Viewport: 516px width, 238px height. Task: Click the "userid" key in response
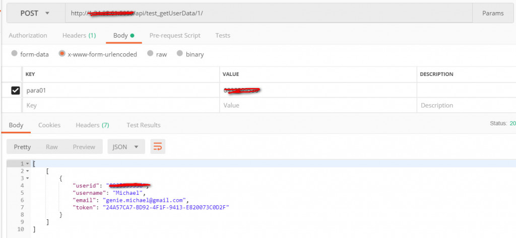pos(86,185)
